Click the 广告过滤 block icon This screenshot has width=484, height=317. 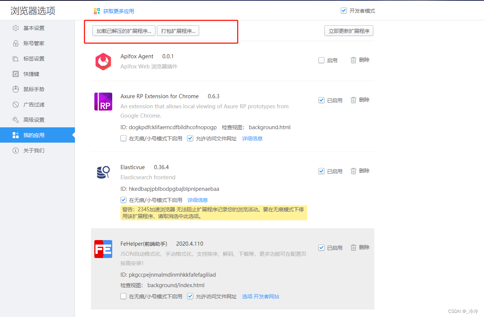click(16, 104)
